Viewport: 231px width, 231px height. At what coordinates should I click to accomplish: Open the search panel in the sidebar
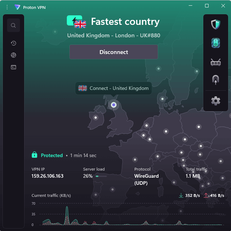[x=14, y=25]
